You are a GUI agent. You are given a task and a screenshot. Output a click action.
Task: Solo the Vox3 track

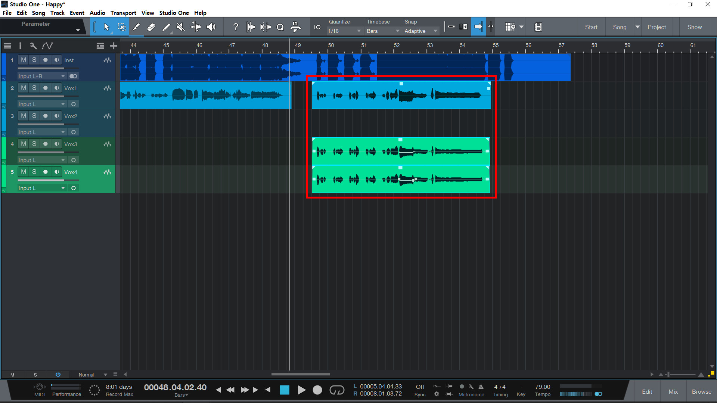pos(34,144)
